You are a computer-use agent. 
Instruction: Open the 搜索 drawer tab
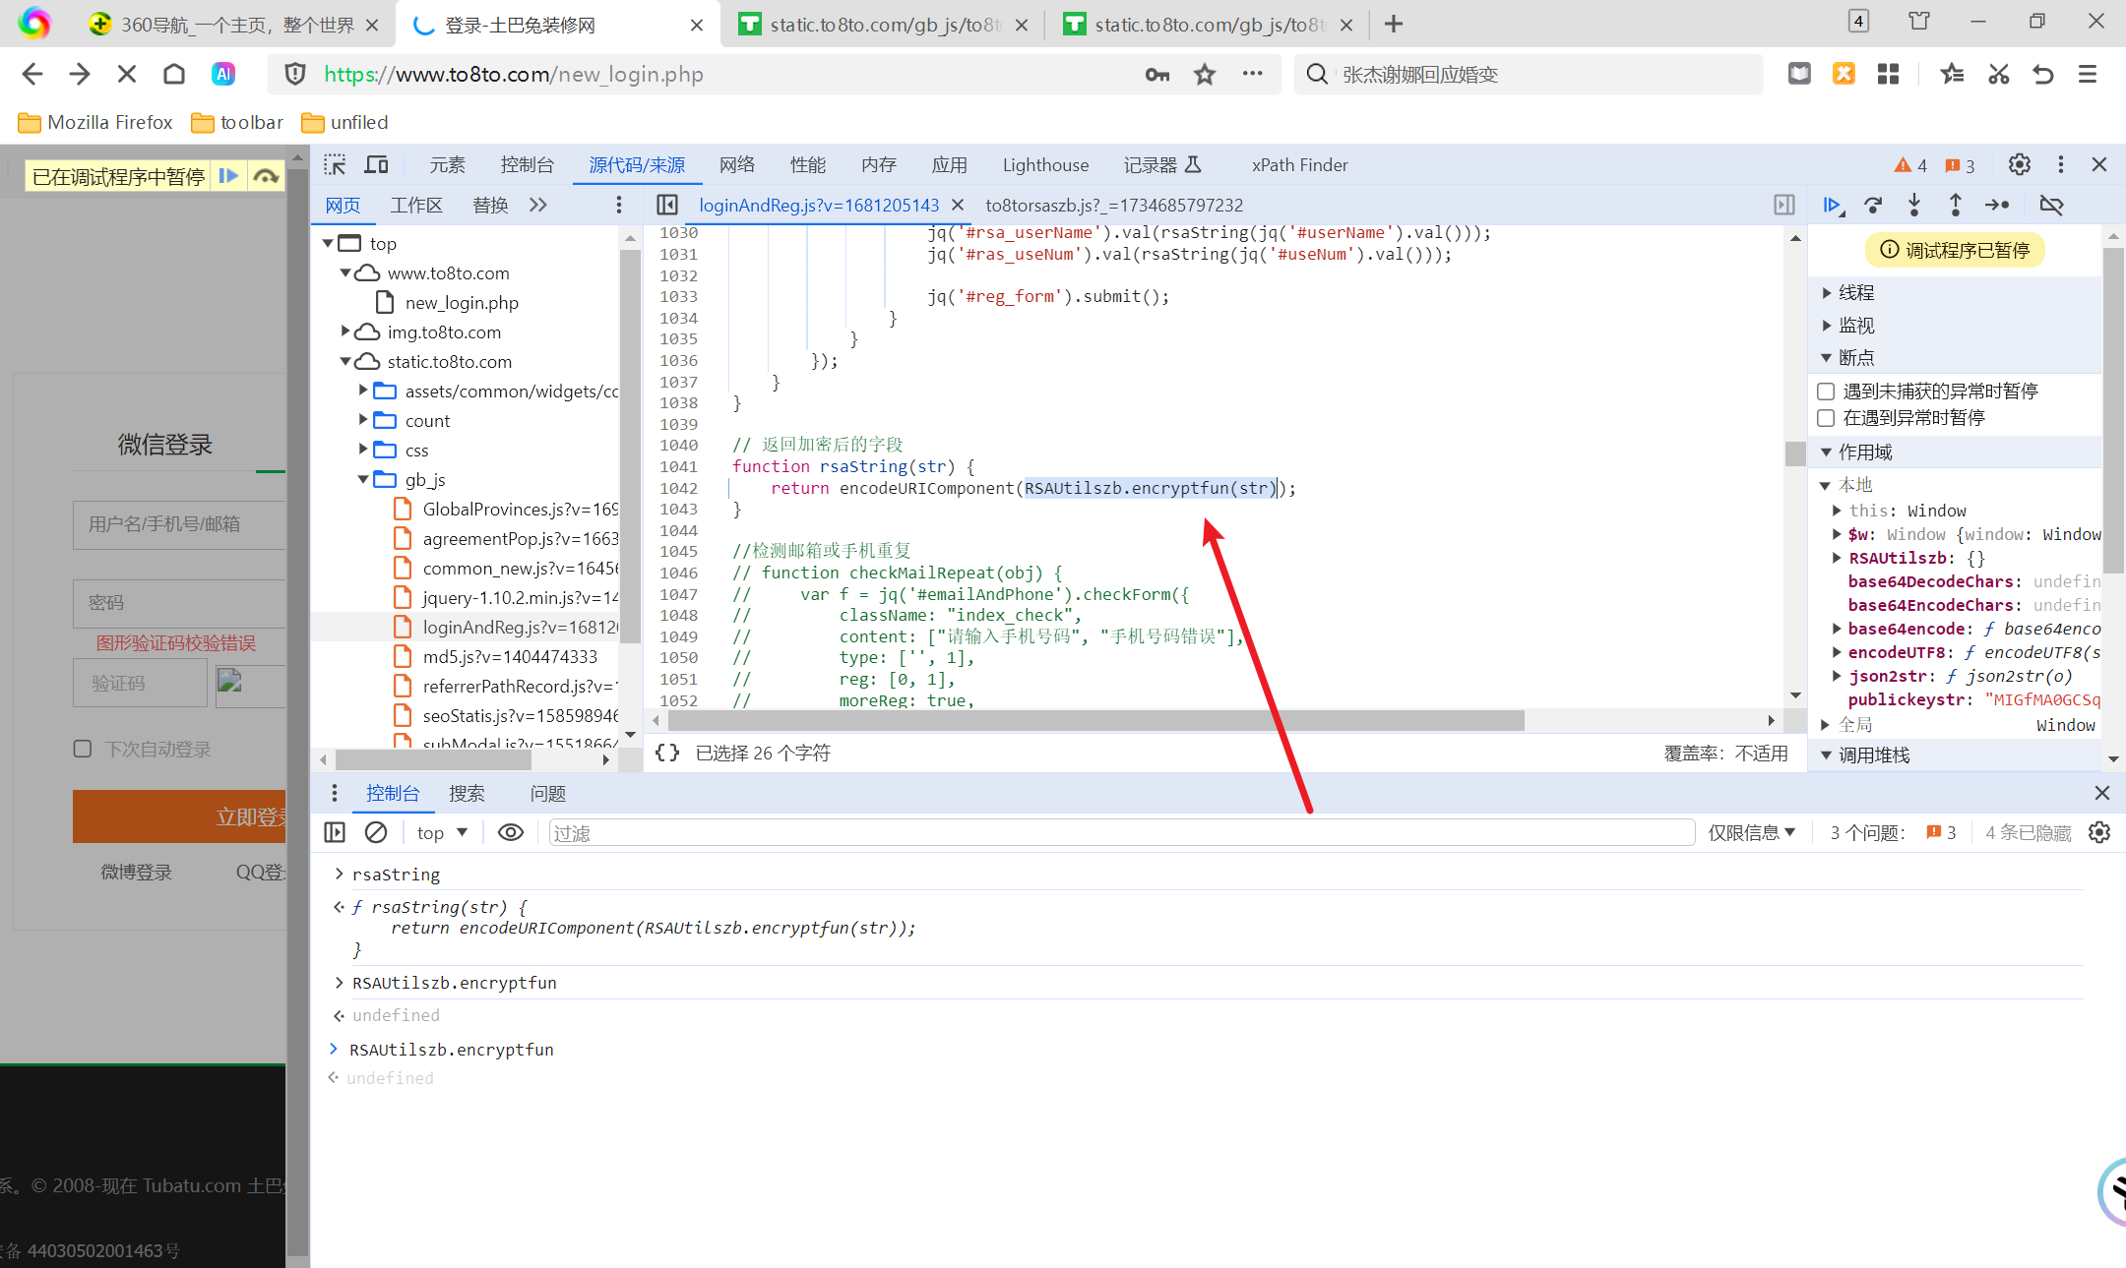tap(467, 793)
